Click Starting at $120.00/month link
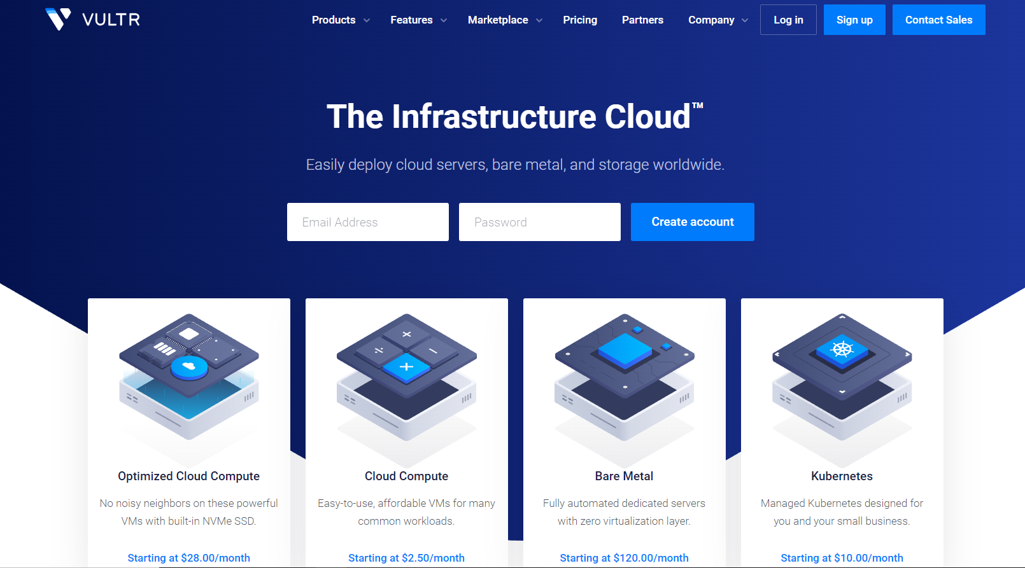Screen dimensions: 1025x568 (625, 558)
